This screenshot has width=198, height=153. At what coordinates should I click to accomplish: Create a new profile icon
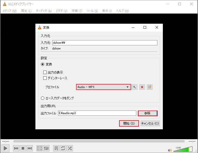150,87
